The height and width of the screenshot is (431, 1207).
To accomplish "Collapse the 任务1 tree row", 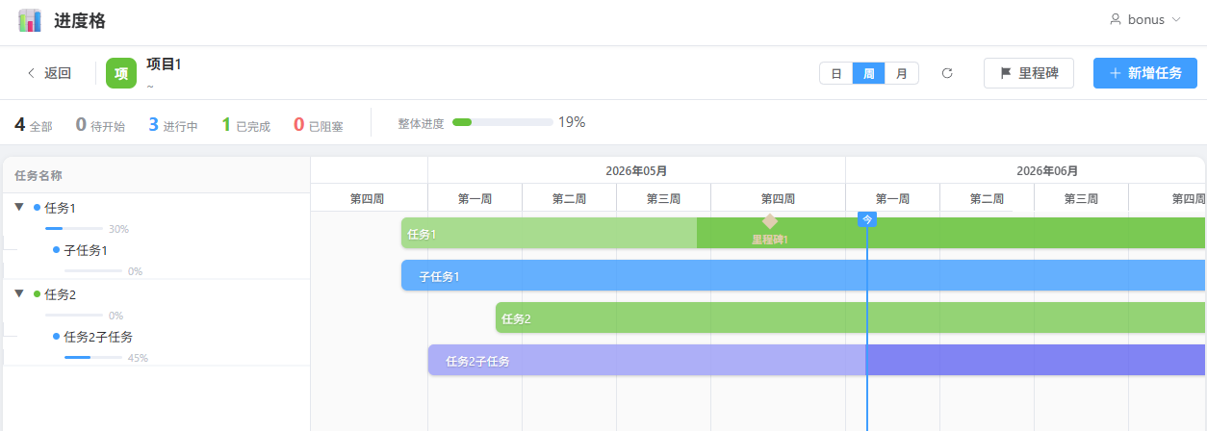I will pos(19,207).
